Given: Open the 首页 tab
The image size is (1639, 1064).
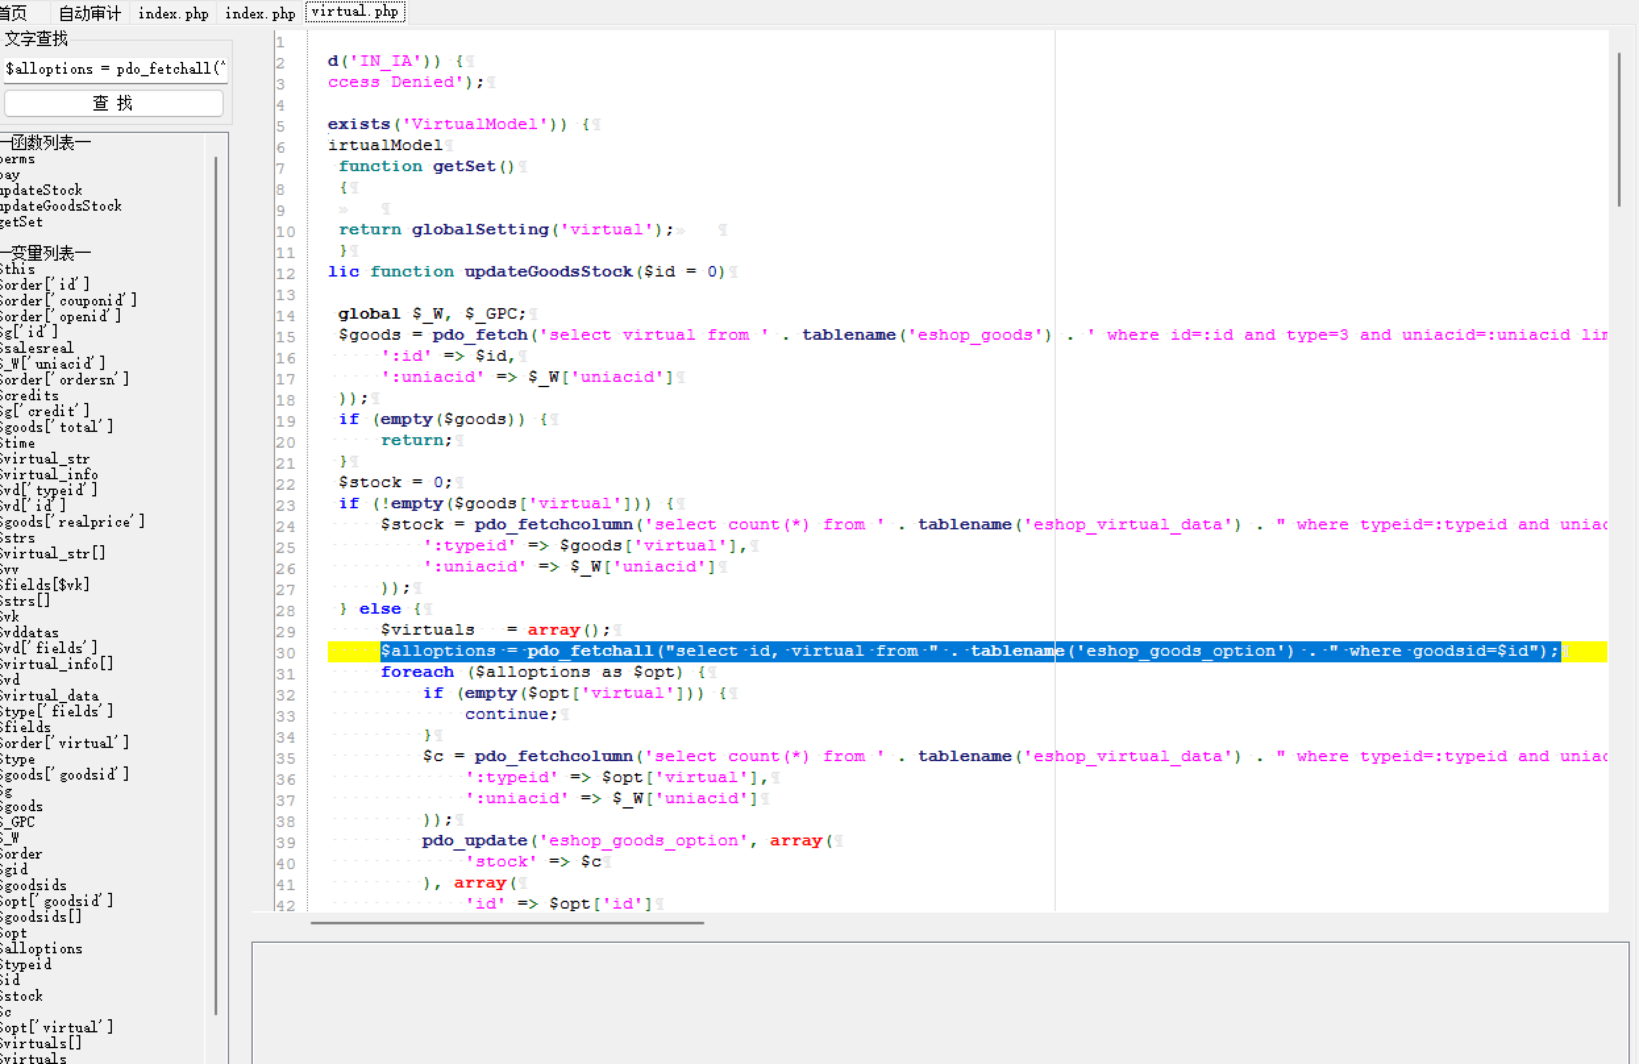Looking at the screenshot, I should click(x=14, y=13).
